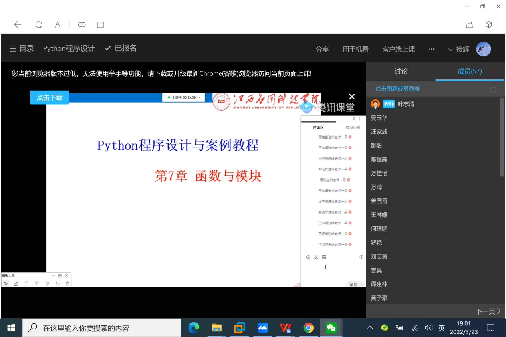Select the text tool in 画板工具
This screenshot has height=337, width=506.
37,283
